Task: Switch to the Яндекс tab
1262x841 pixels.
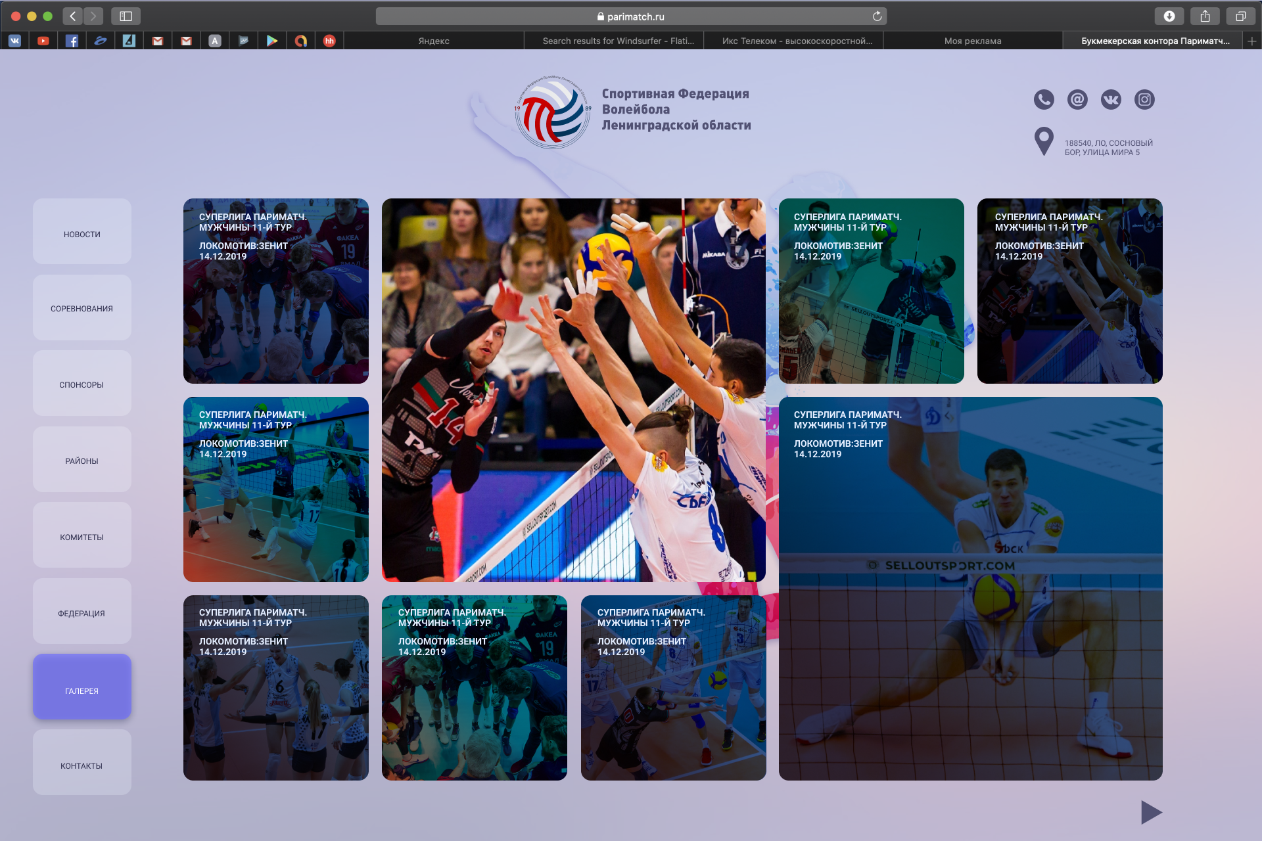Action: click(x=434, y=41)
